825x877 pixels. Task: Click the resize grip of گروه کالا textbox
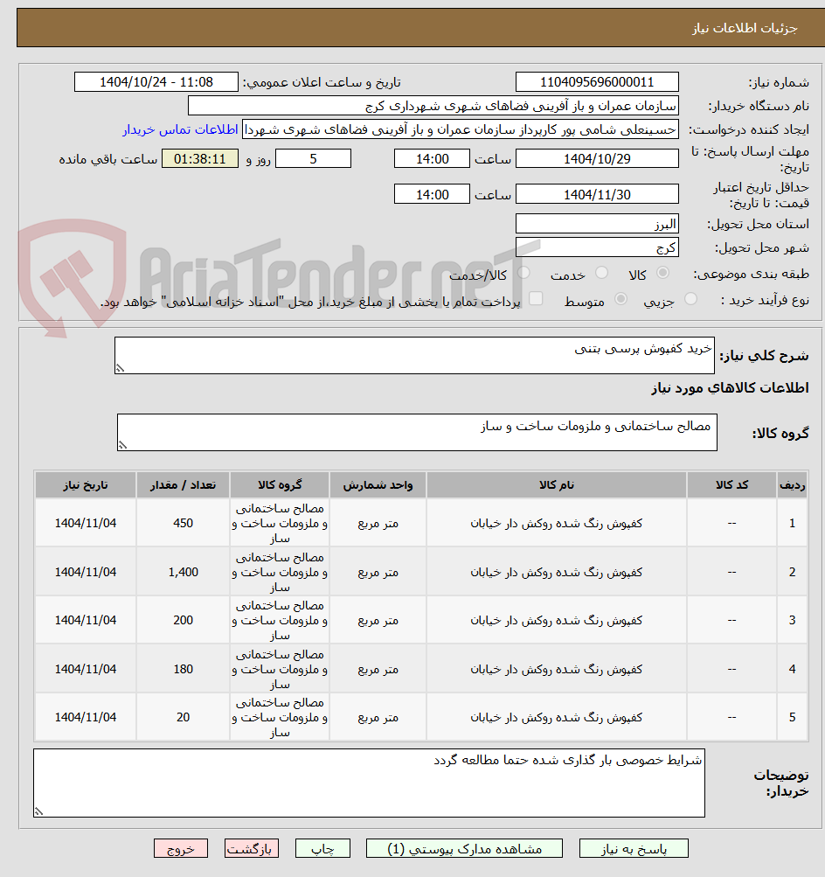tap(123, 445)
